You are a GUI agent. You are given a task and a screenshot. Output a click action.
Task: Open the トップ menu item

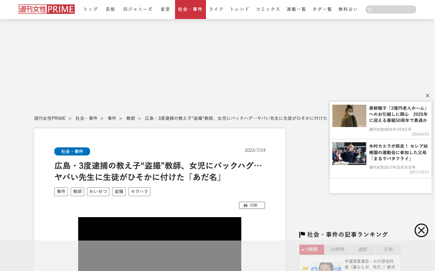pyautogui.click(x=90, y=9)
